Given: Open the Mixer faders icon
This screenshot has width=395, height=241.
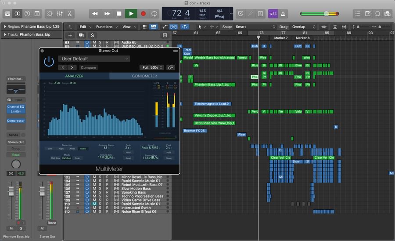Looking at the screenshot, I should [59, 14].
